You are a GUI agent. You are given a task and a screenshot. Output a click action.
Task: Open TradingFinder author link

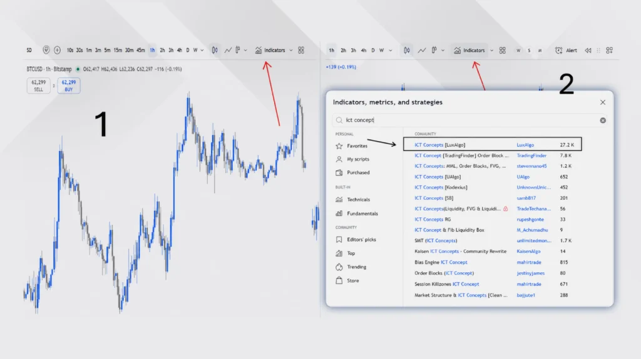531,155
